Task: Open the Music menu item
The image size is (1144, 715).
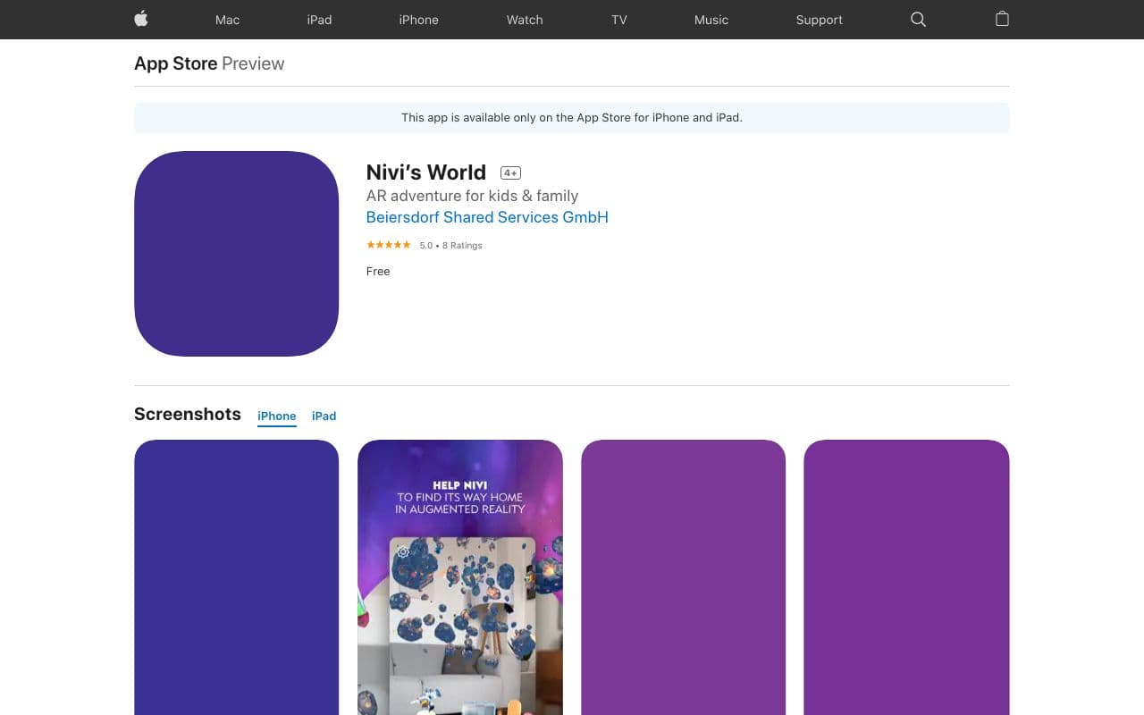Action: pos(711,20)
